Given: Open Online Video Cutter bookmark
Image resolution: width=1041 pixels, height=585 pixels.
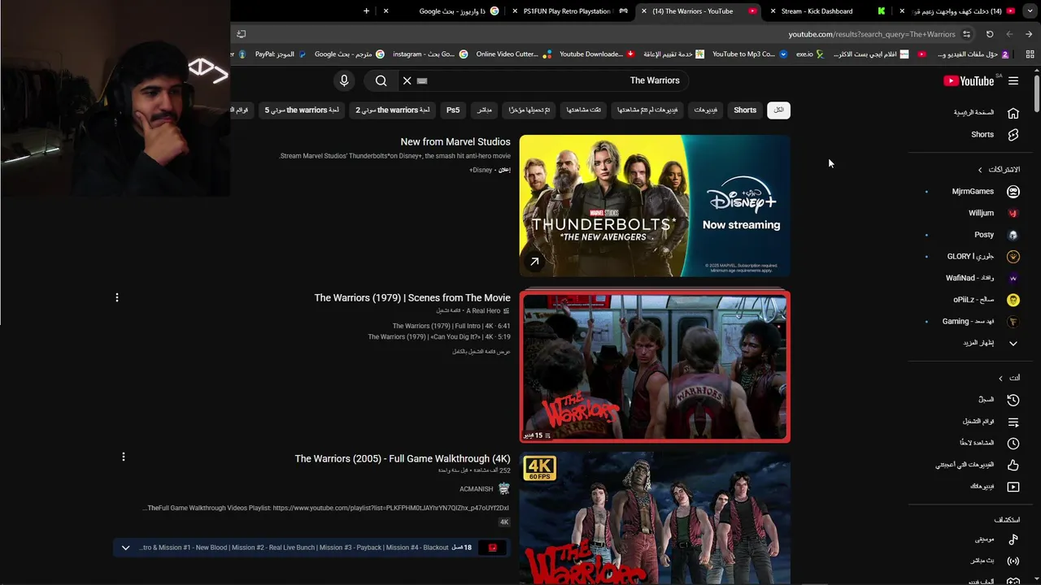Looking at the screenshot, I should 513,54.
